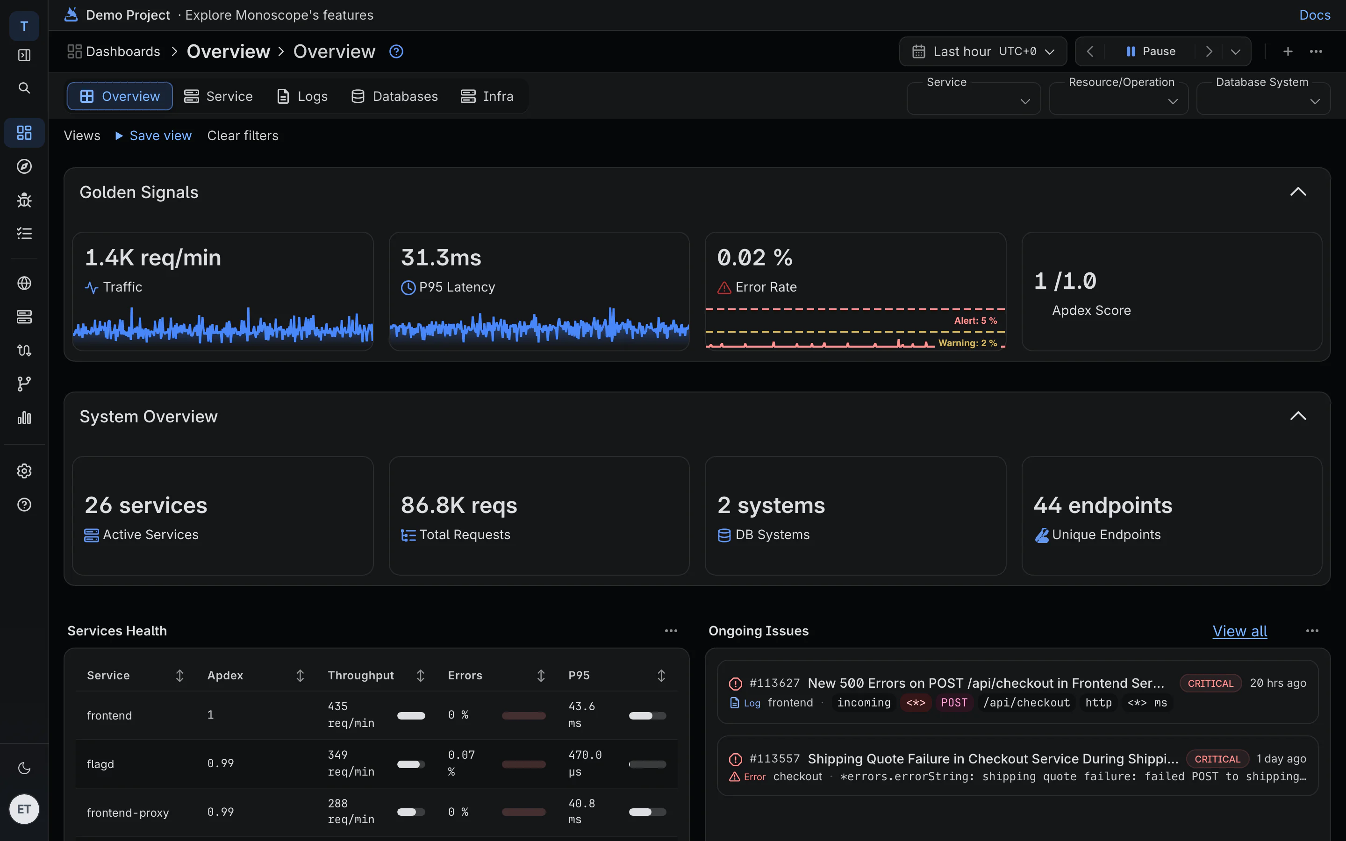Viewport: 1346px width, 841px height.
Task: Open the globe icon in sidebar
Action: pyautogui.click(x=24, y=283)
